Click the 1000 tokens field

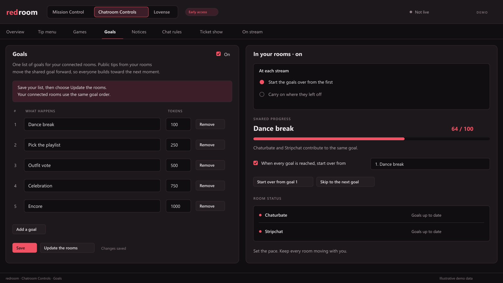[178, 206]
